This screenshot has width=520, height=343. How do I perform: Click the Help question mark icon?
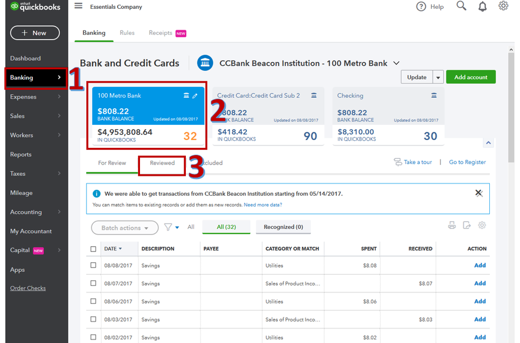(421, 7)
